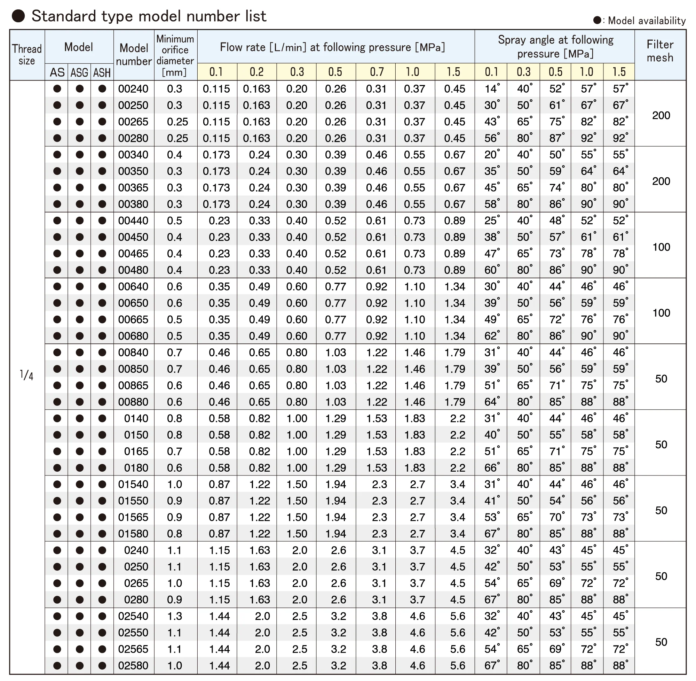Click the "ASH" model sub-header

(x=102, y=72)
